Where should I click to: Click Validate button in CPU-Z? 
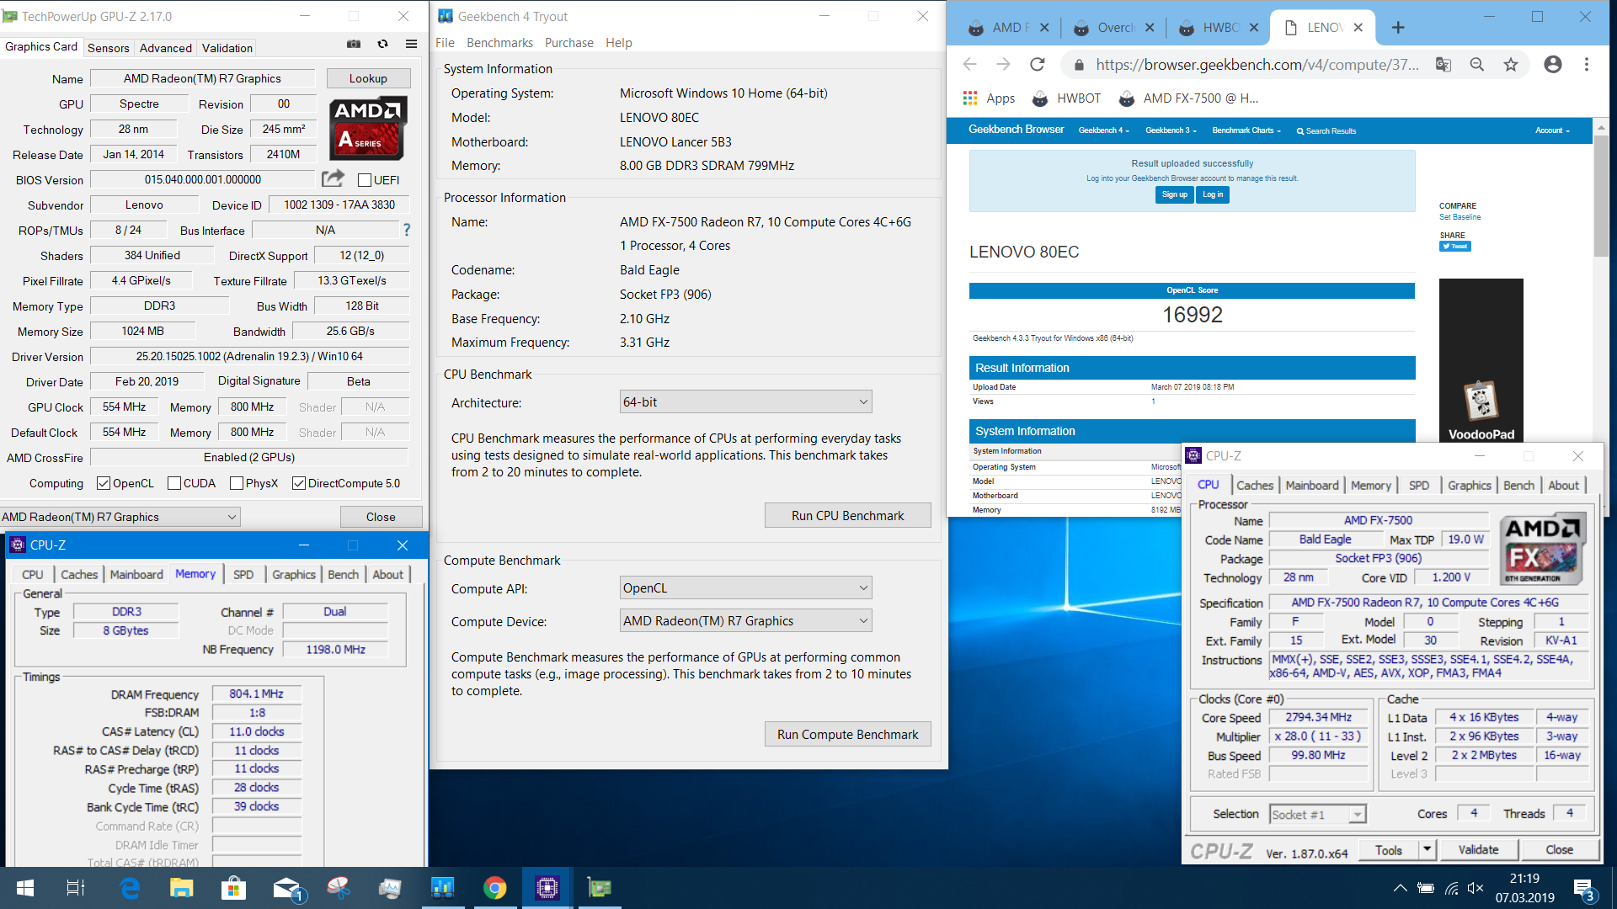point(1478,850)
